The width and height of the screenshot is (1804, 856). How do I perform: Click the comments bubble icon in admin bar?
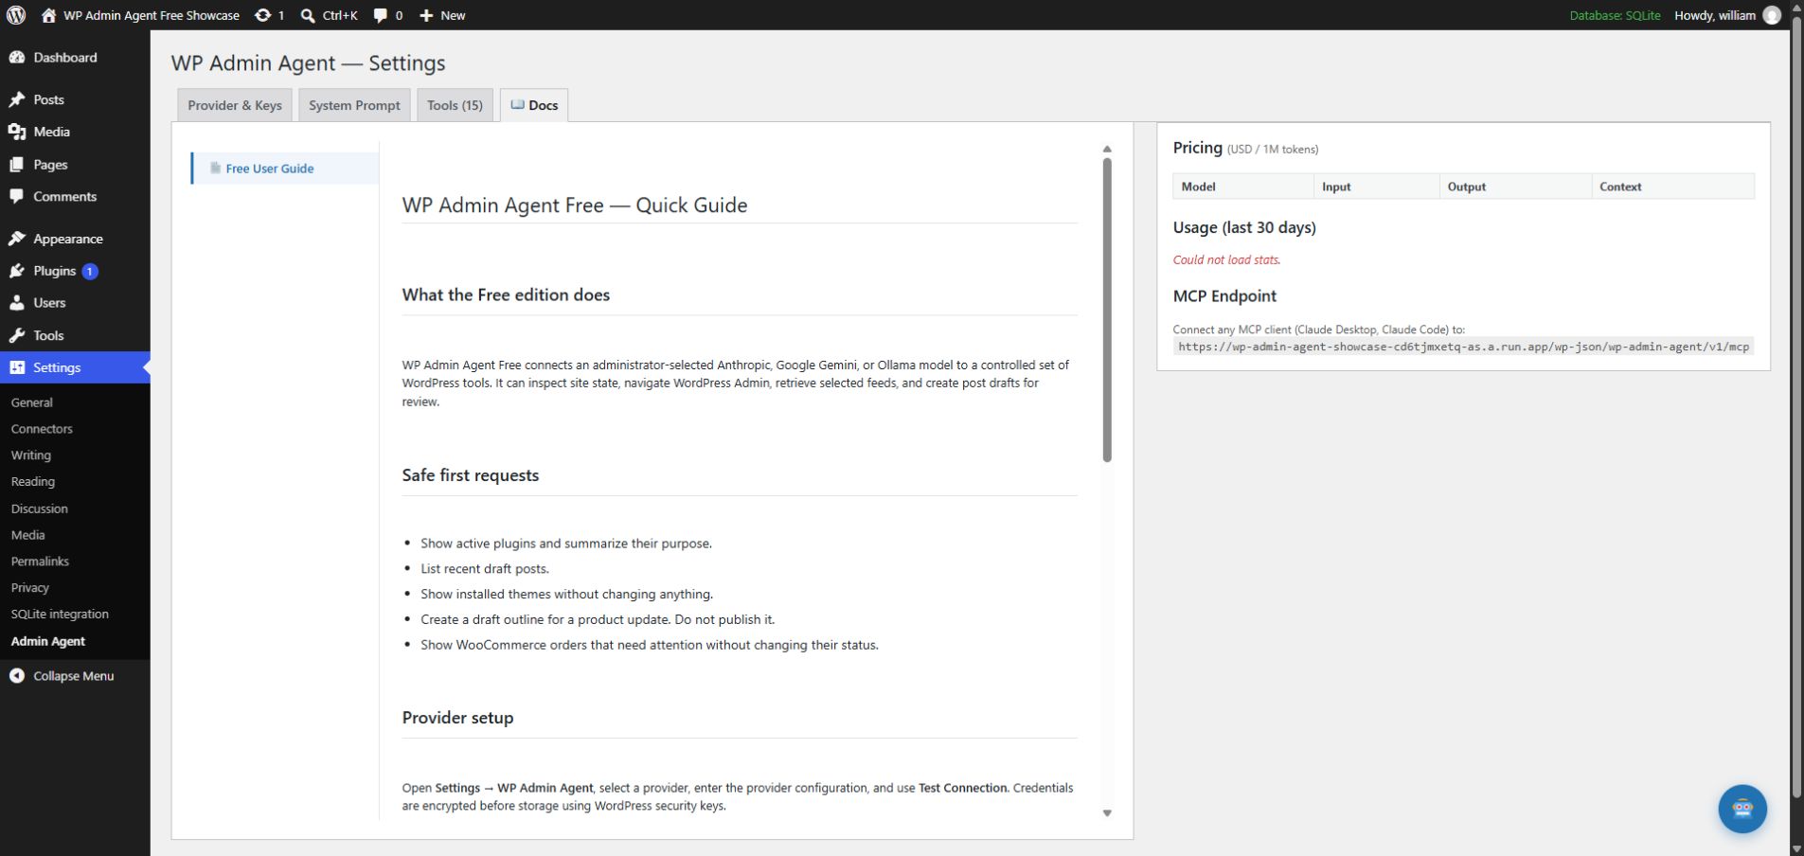point(381,15)
